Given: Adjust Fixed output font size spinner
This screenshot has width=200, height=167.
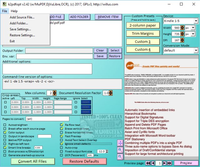Looking at the screenshot, I should coord(107,151).
